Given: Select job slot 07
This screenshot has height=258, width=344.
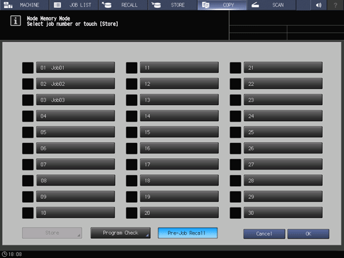Looking at the screenshot, I should click(75, 164).
